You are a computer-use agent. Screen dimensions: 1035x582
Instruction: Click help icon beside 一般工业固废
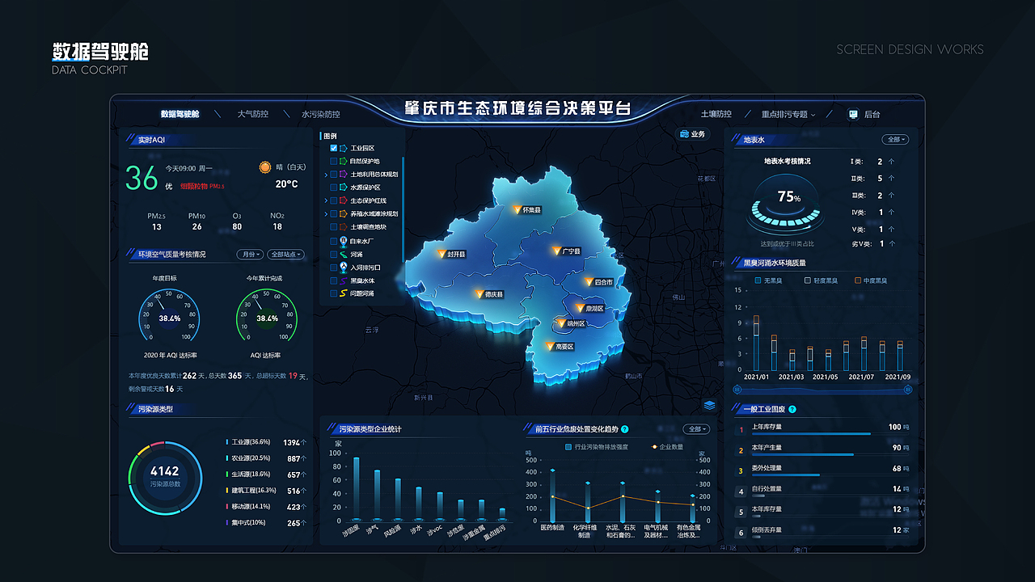pos(792,410)
